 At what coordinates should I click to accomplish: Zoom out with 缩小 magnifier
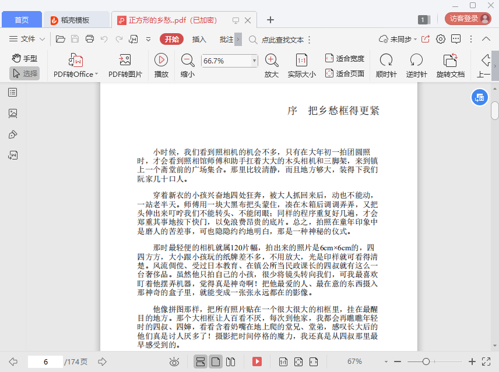tap(188, 66)
